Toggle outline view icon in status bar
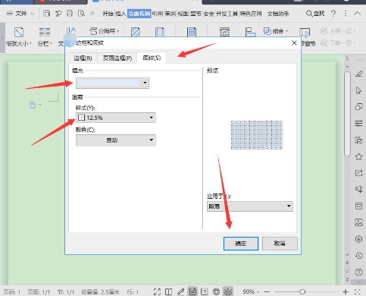366x296 pixels. point(204,291)
